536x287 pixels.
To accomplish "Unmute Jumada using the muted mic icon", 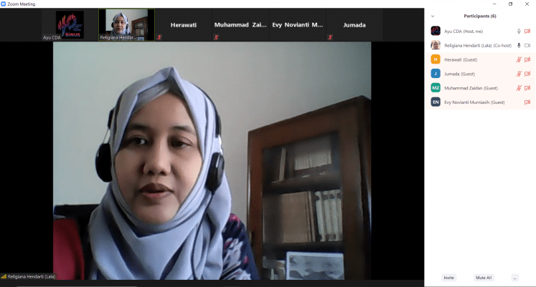I will pyautogui.click(x=519, y=74).
